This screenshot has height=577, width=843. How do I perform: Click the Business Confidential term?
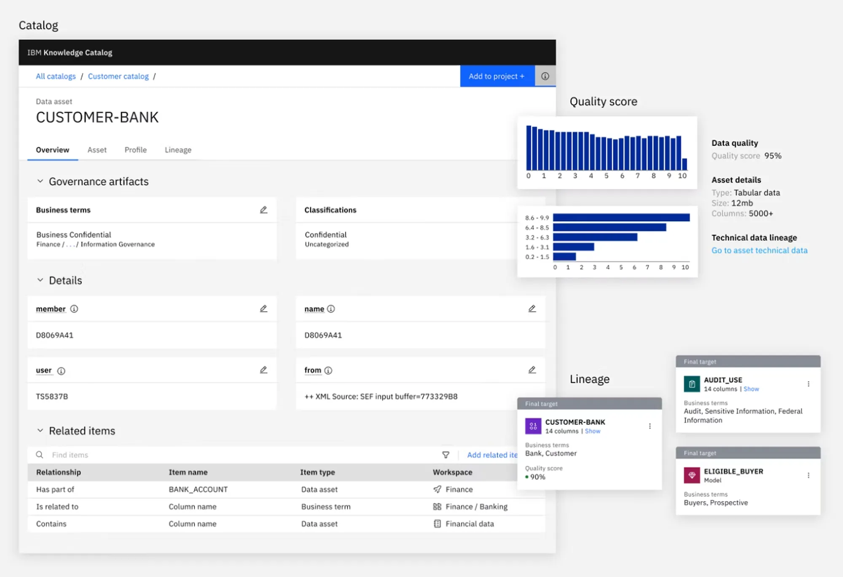(x=74, y=235)
